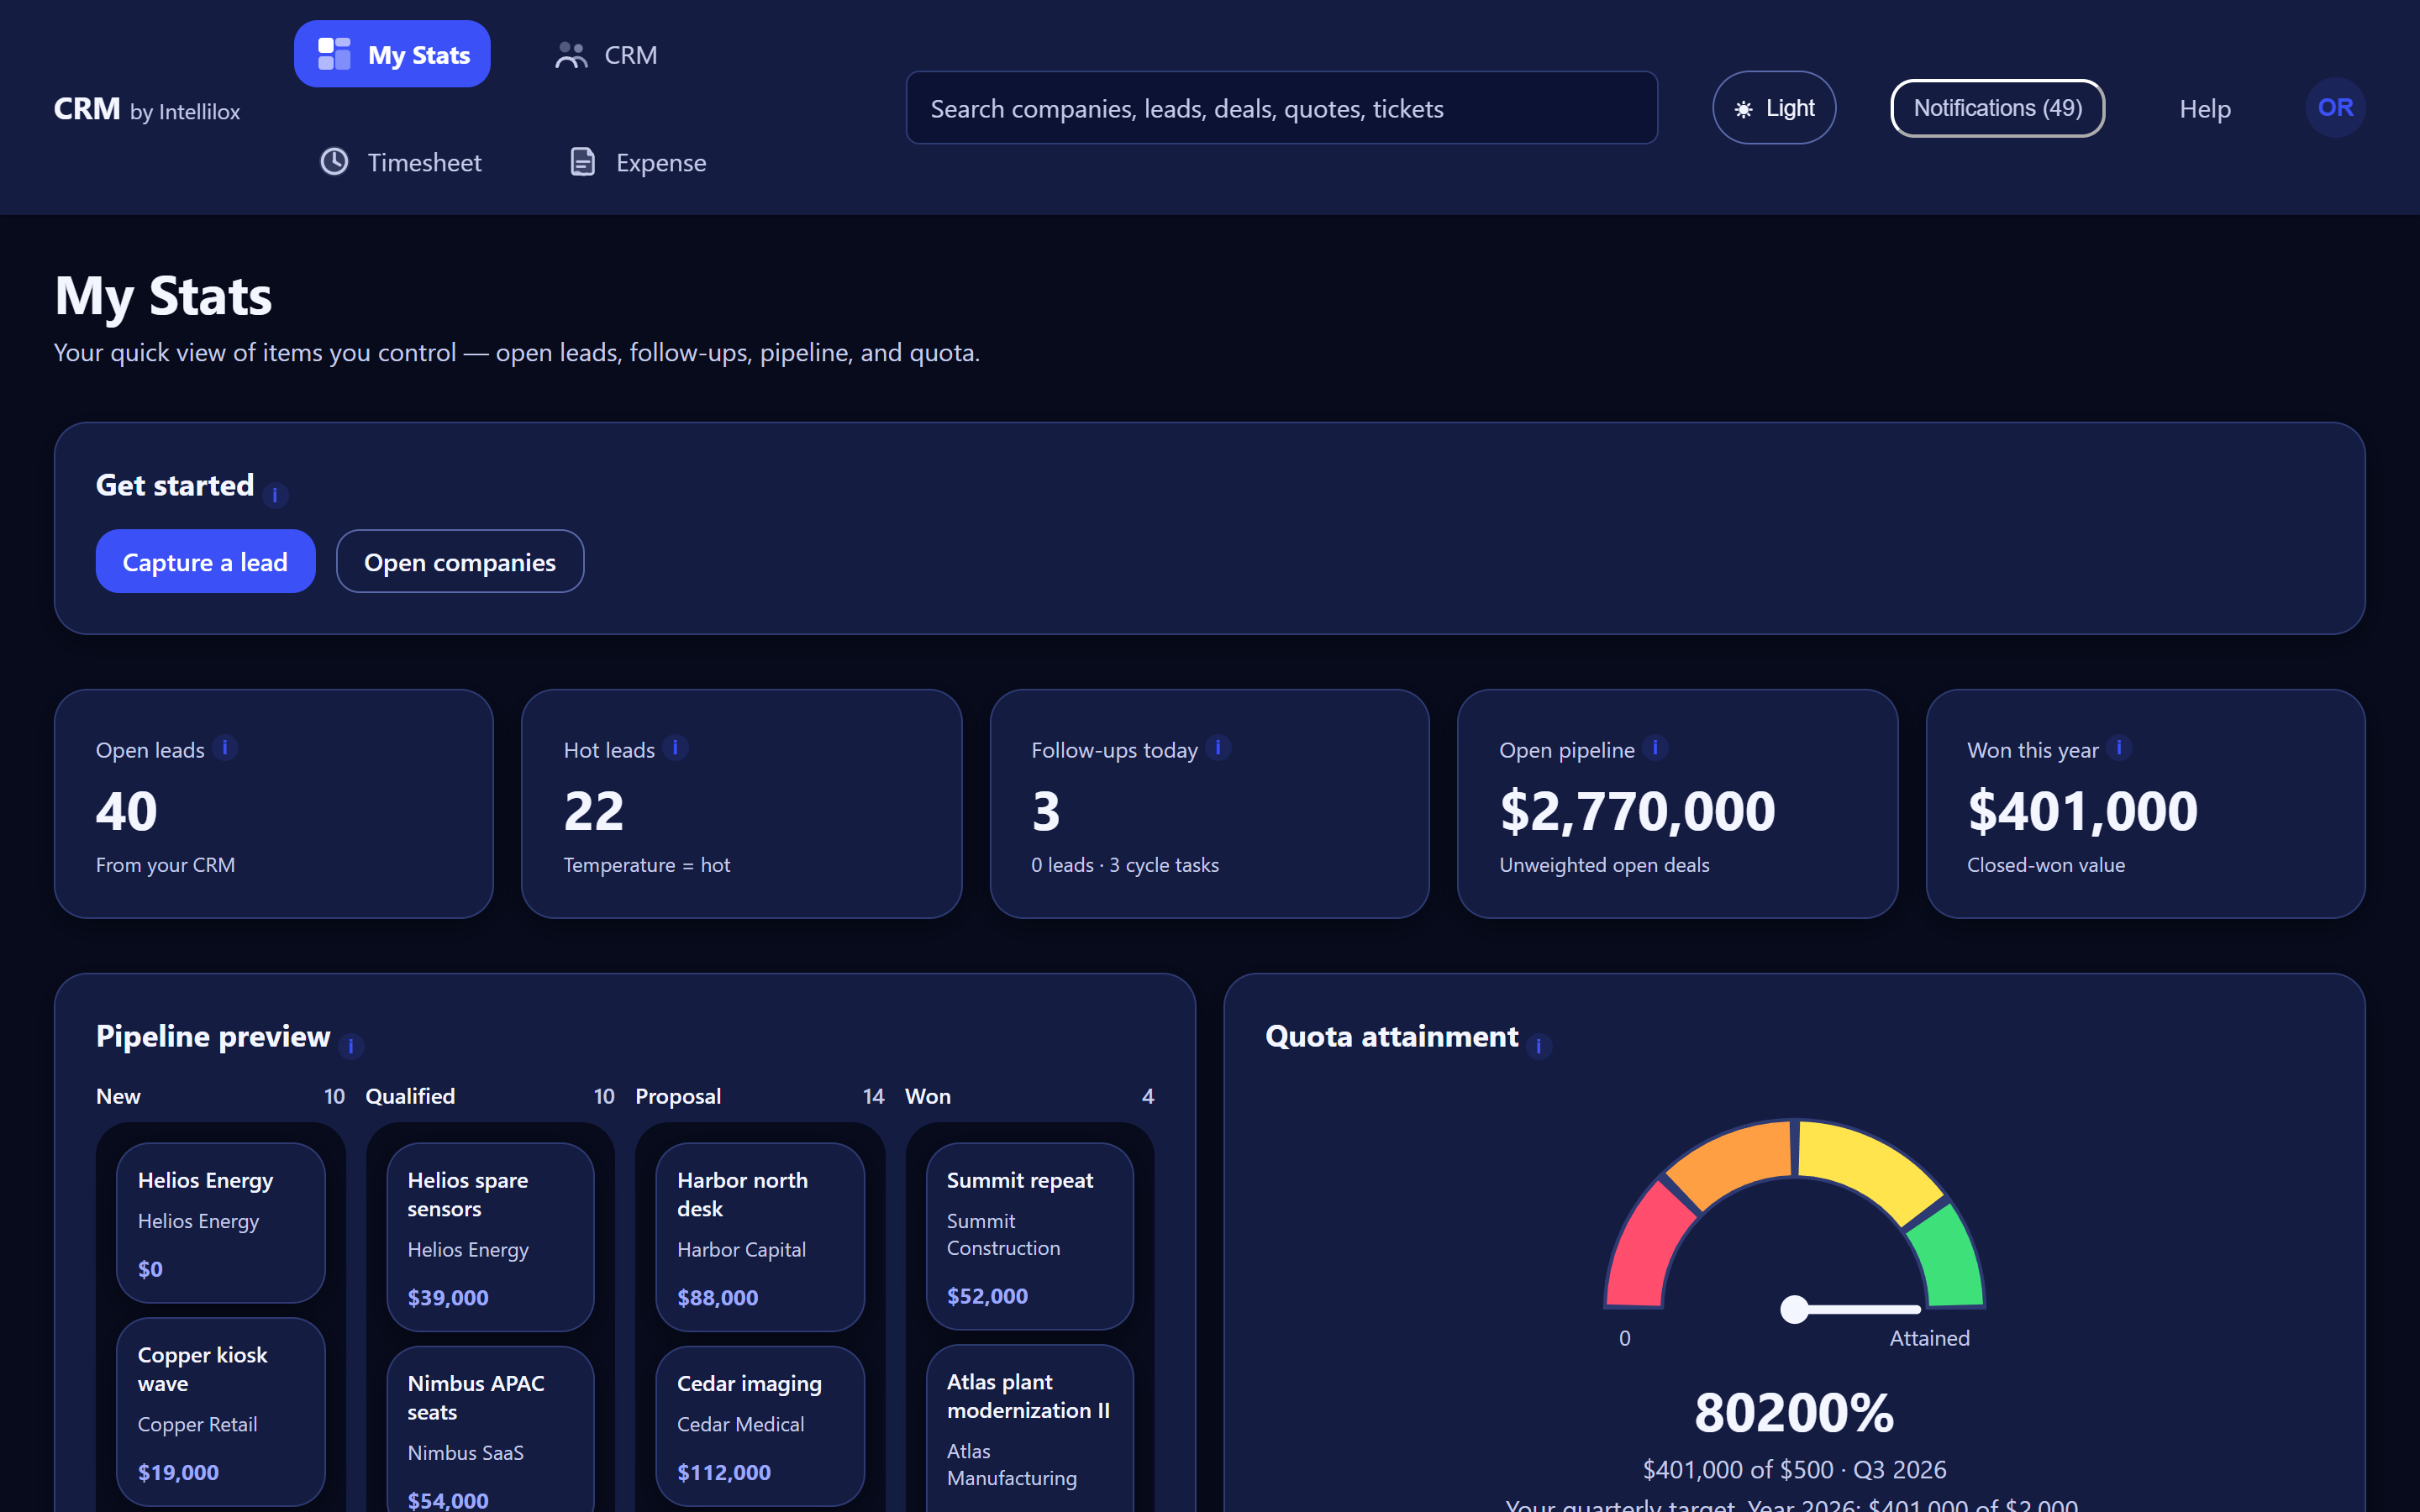Click the My Stats grid icon
This screenshot has width=2420, height=1512.
[334, 54]
